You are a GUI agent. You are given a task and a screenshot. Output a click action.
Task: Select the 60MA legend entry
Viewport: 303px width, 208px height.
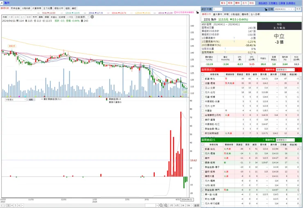119,13
